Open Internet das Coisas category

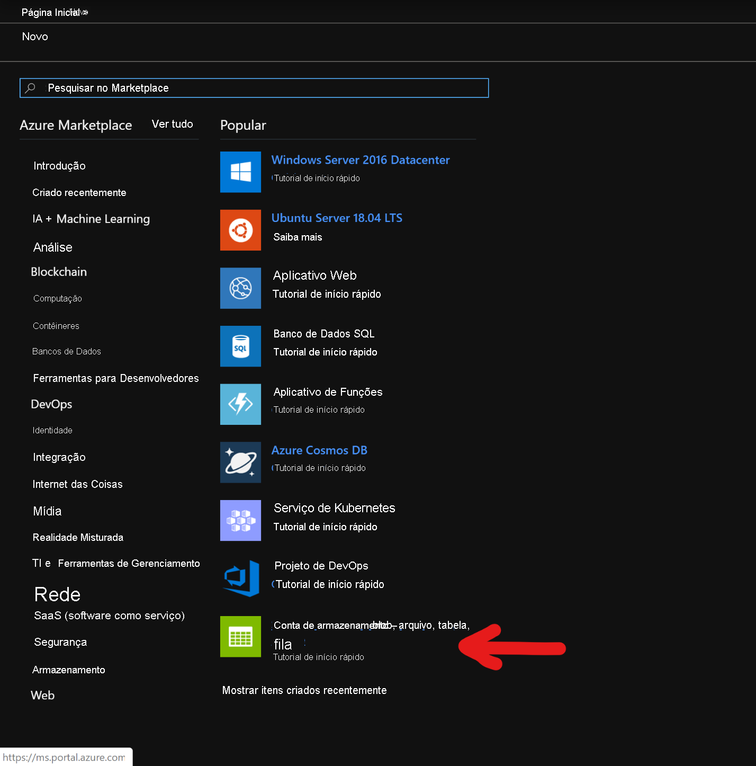coord(77,484)
